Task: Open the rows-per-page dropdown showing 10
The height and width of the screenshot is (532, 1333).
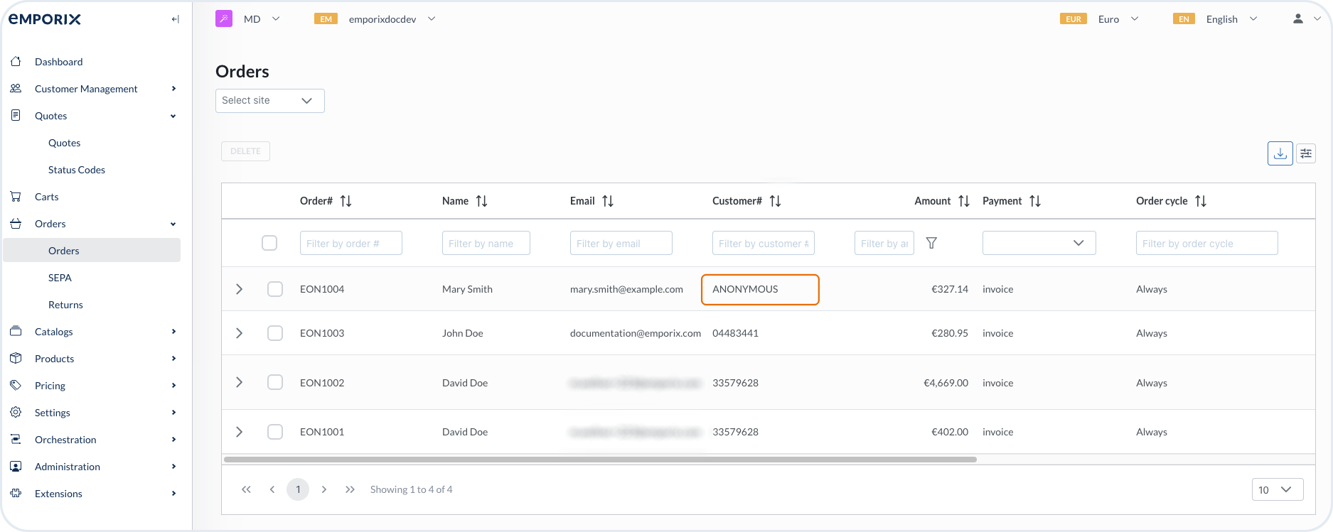Action: [1277, 489]
